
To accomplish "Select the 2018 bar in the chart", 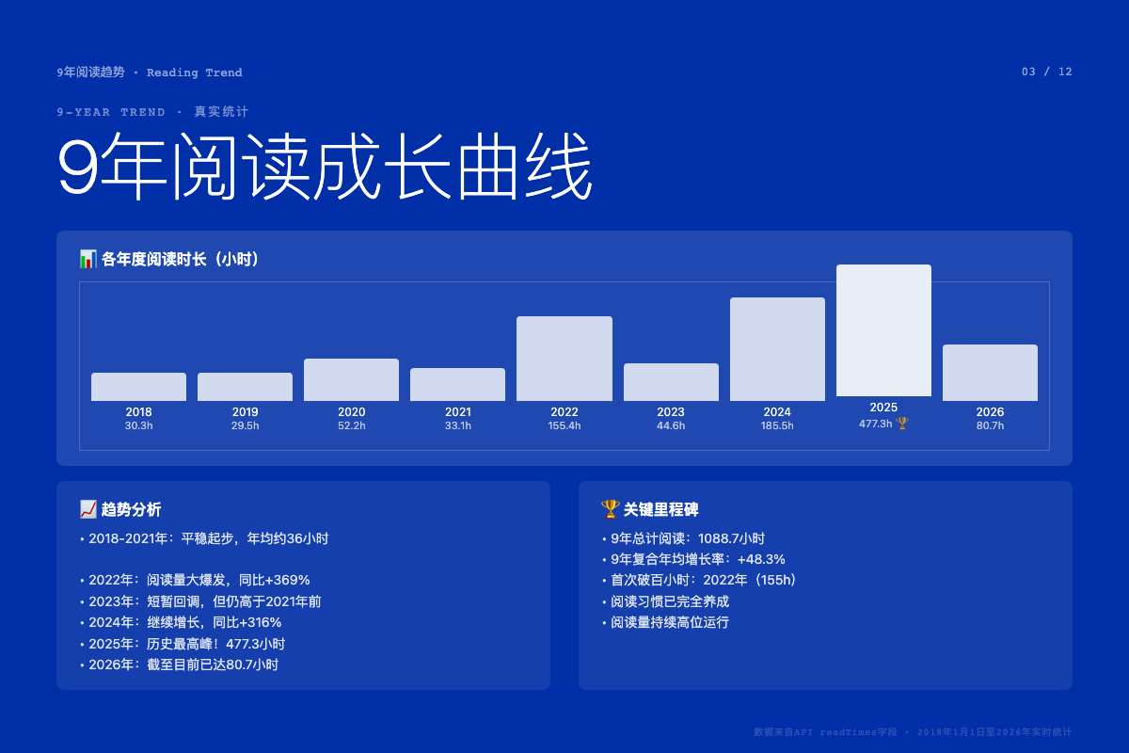I will pyautogui.click(x=138, y=387).
